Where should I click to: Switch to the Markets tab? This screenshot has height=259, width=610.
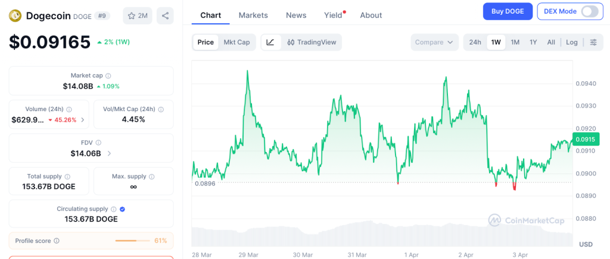253,15
